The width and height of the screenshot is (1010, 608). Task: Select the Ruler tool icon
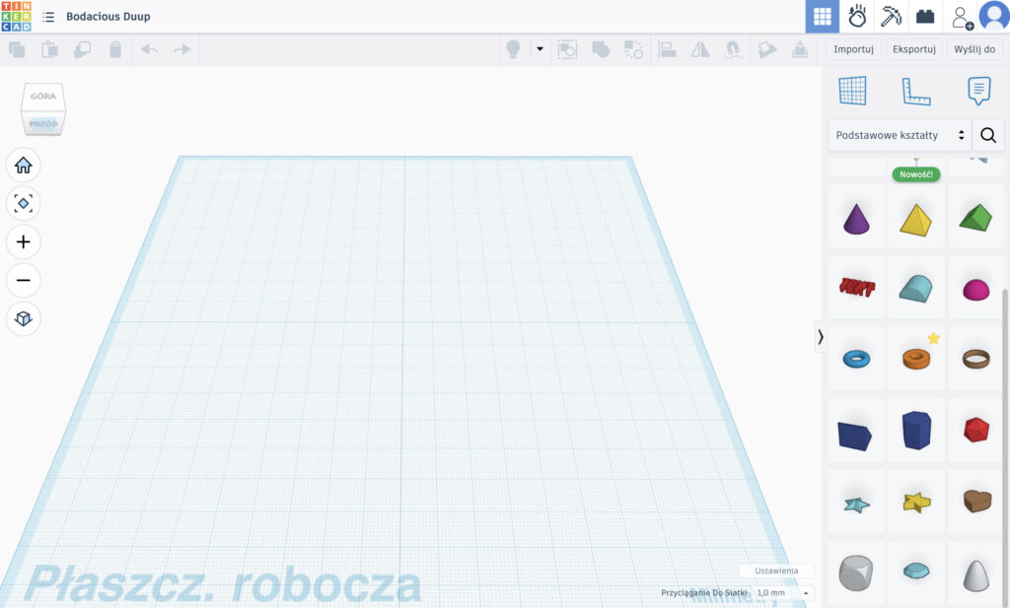[x=915, y=89]
